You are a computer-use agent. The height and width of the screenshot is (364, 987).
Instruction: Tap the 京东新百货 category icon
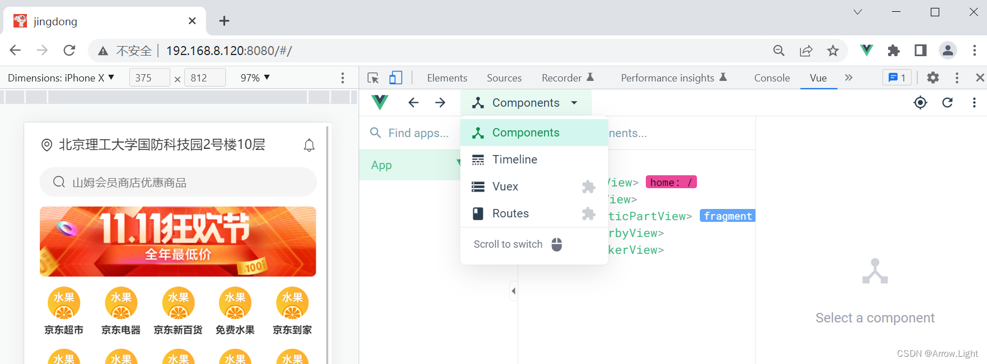[x=178, y=303]
